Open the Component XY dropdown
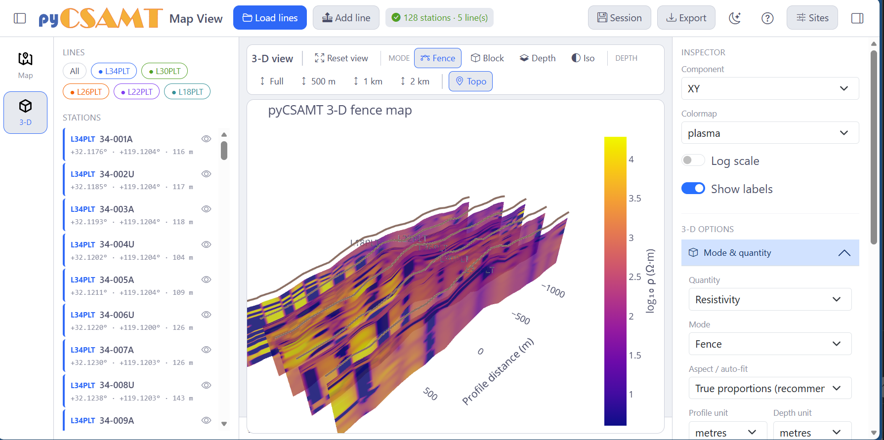Screen dimensions: 884x440 (770, 88)
